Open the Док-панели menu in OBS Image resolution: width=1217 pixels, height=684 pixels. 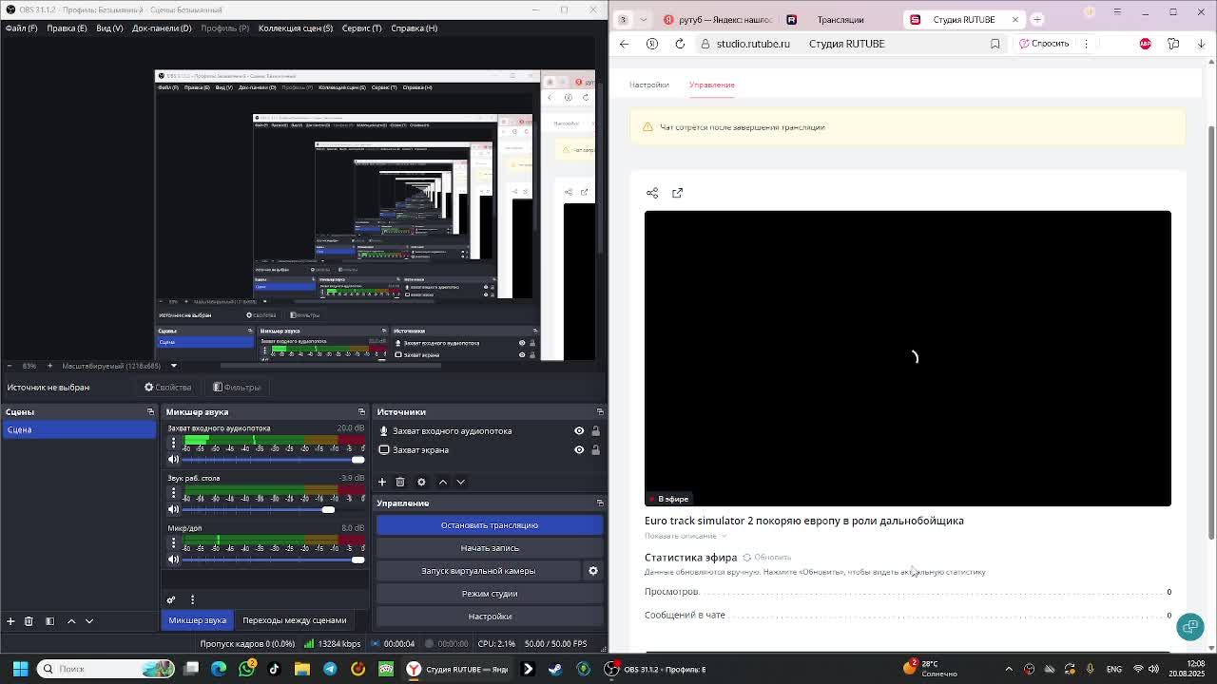(162, 28)
